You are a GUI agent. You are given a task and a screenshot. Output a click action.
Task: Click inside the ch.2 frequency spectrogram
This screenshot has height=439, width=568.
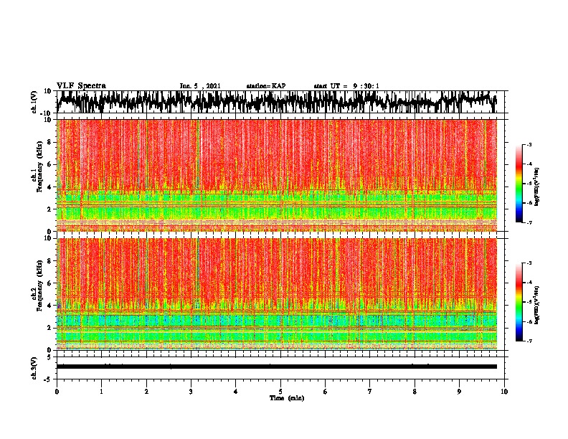pyautogui.click(x=277, y=294)
